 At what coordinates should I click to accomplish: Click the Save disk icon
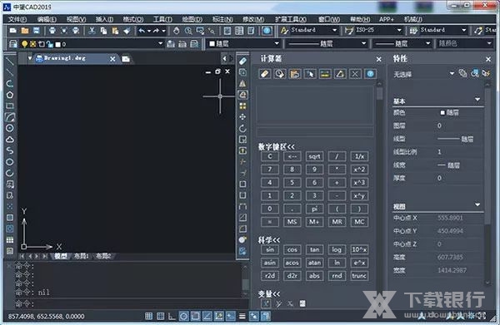[x=37, y=31]
